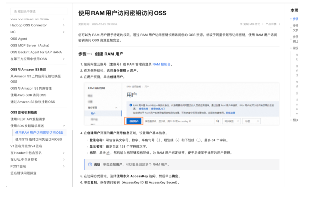This screenshot has height=198, width=312.
Task: Click the 登录名称 bullet text
Action: coord(159,140)
